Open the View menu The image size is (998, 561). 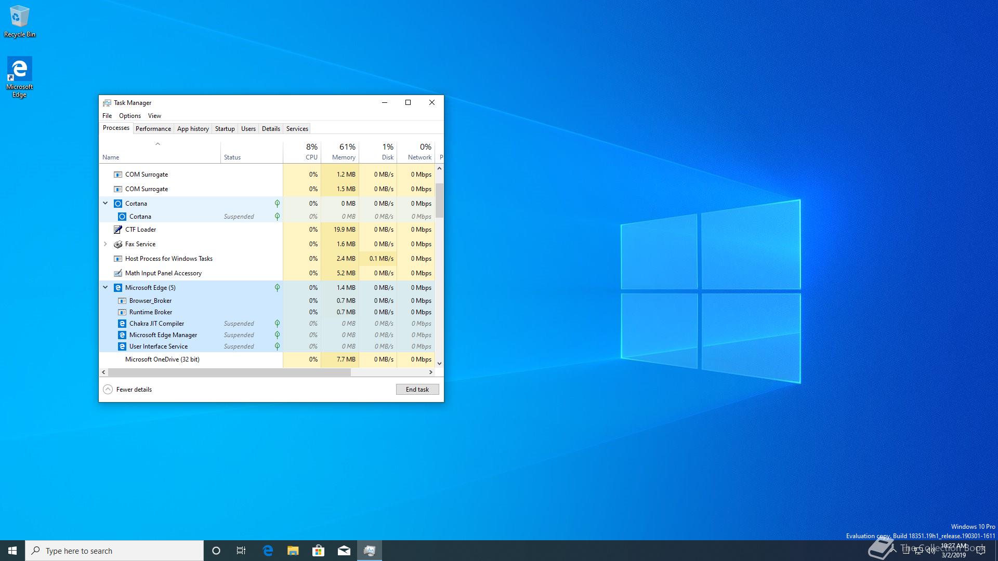tap(154, 116)
